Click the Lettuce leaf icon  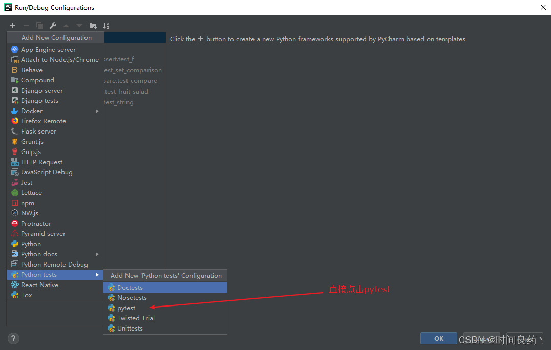[15, 193]
